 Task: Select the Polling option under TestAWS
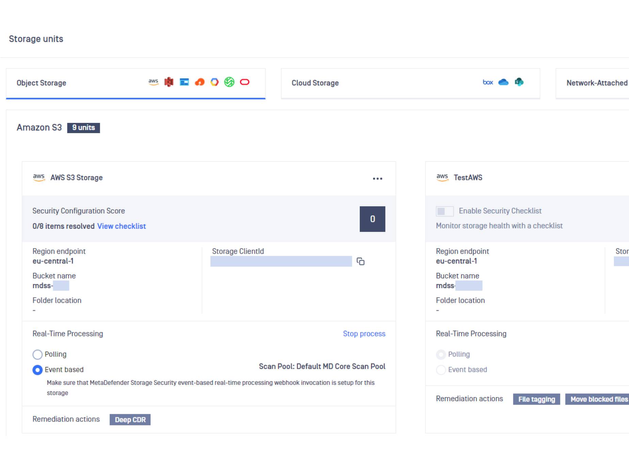441,355
